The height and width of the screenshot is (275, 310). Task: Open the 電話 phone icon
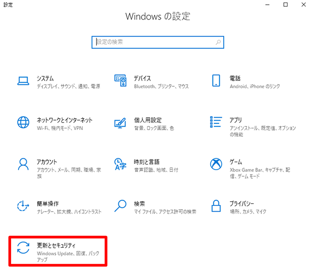tap(216, 81)
